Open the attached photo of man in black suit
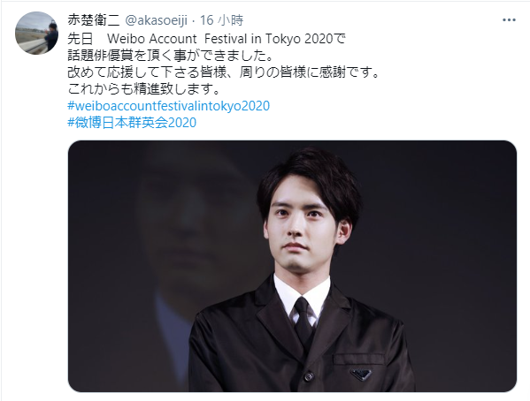 (x=292, y=266)
